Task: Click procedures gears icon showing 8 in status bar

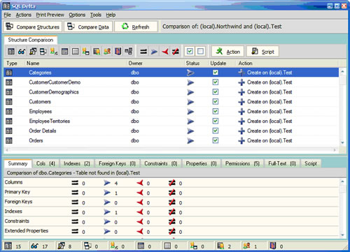Action: click(x=61, y=246)
